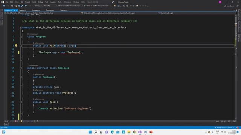The height and width of the screenshot is (135, 241).
Task: Open Microsoft Edge from the taskbar
Action: pyautogui.click(x=112, y=132)
